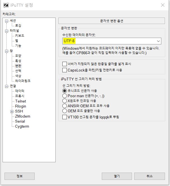Select OEM 모드 글꼴만 사용 option
The height and width of the screenshot is (186, 170).
[65, 111]
